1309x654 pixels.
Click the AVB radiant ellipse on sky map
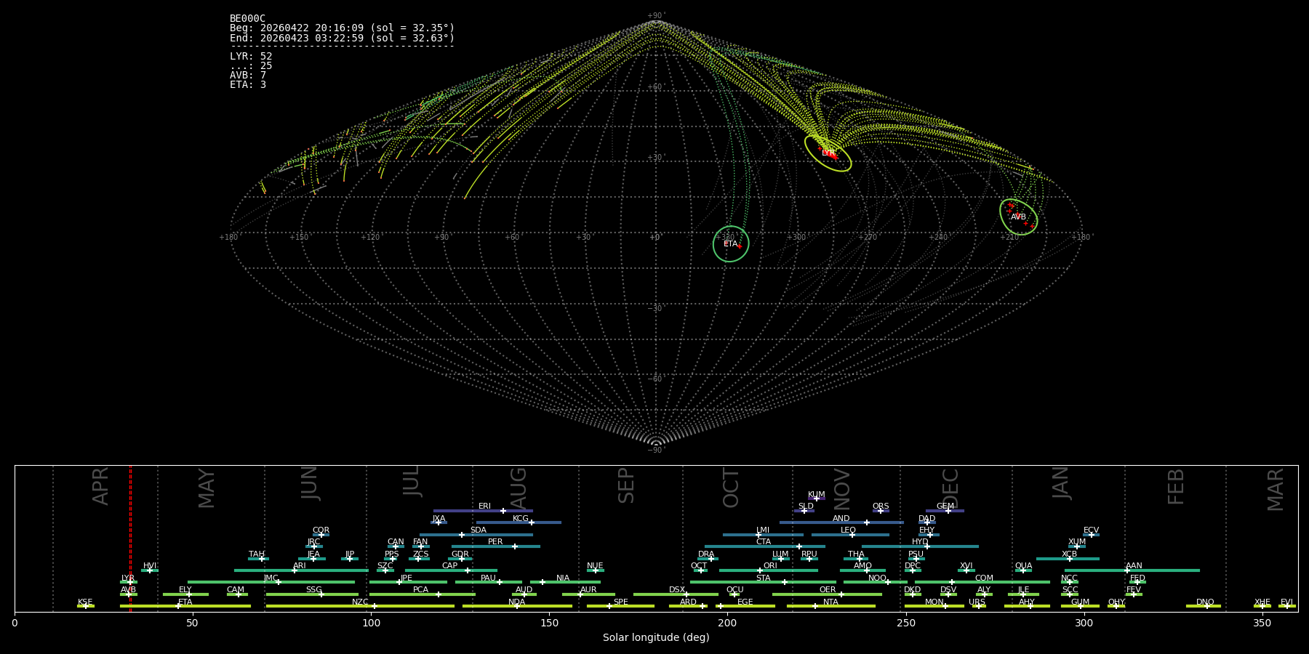pyautogui.click(x=1018, y=217)
